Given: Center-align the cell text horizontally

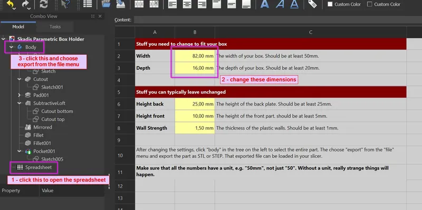Looking at the screenshot, I should tap(187, 4).
